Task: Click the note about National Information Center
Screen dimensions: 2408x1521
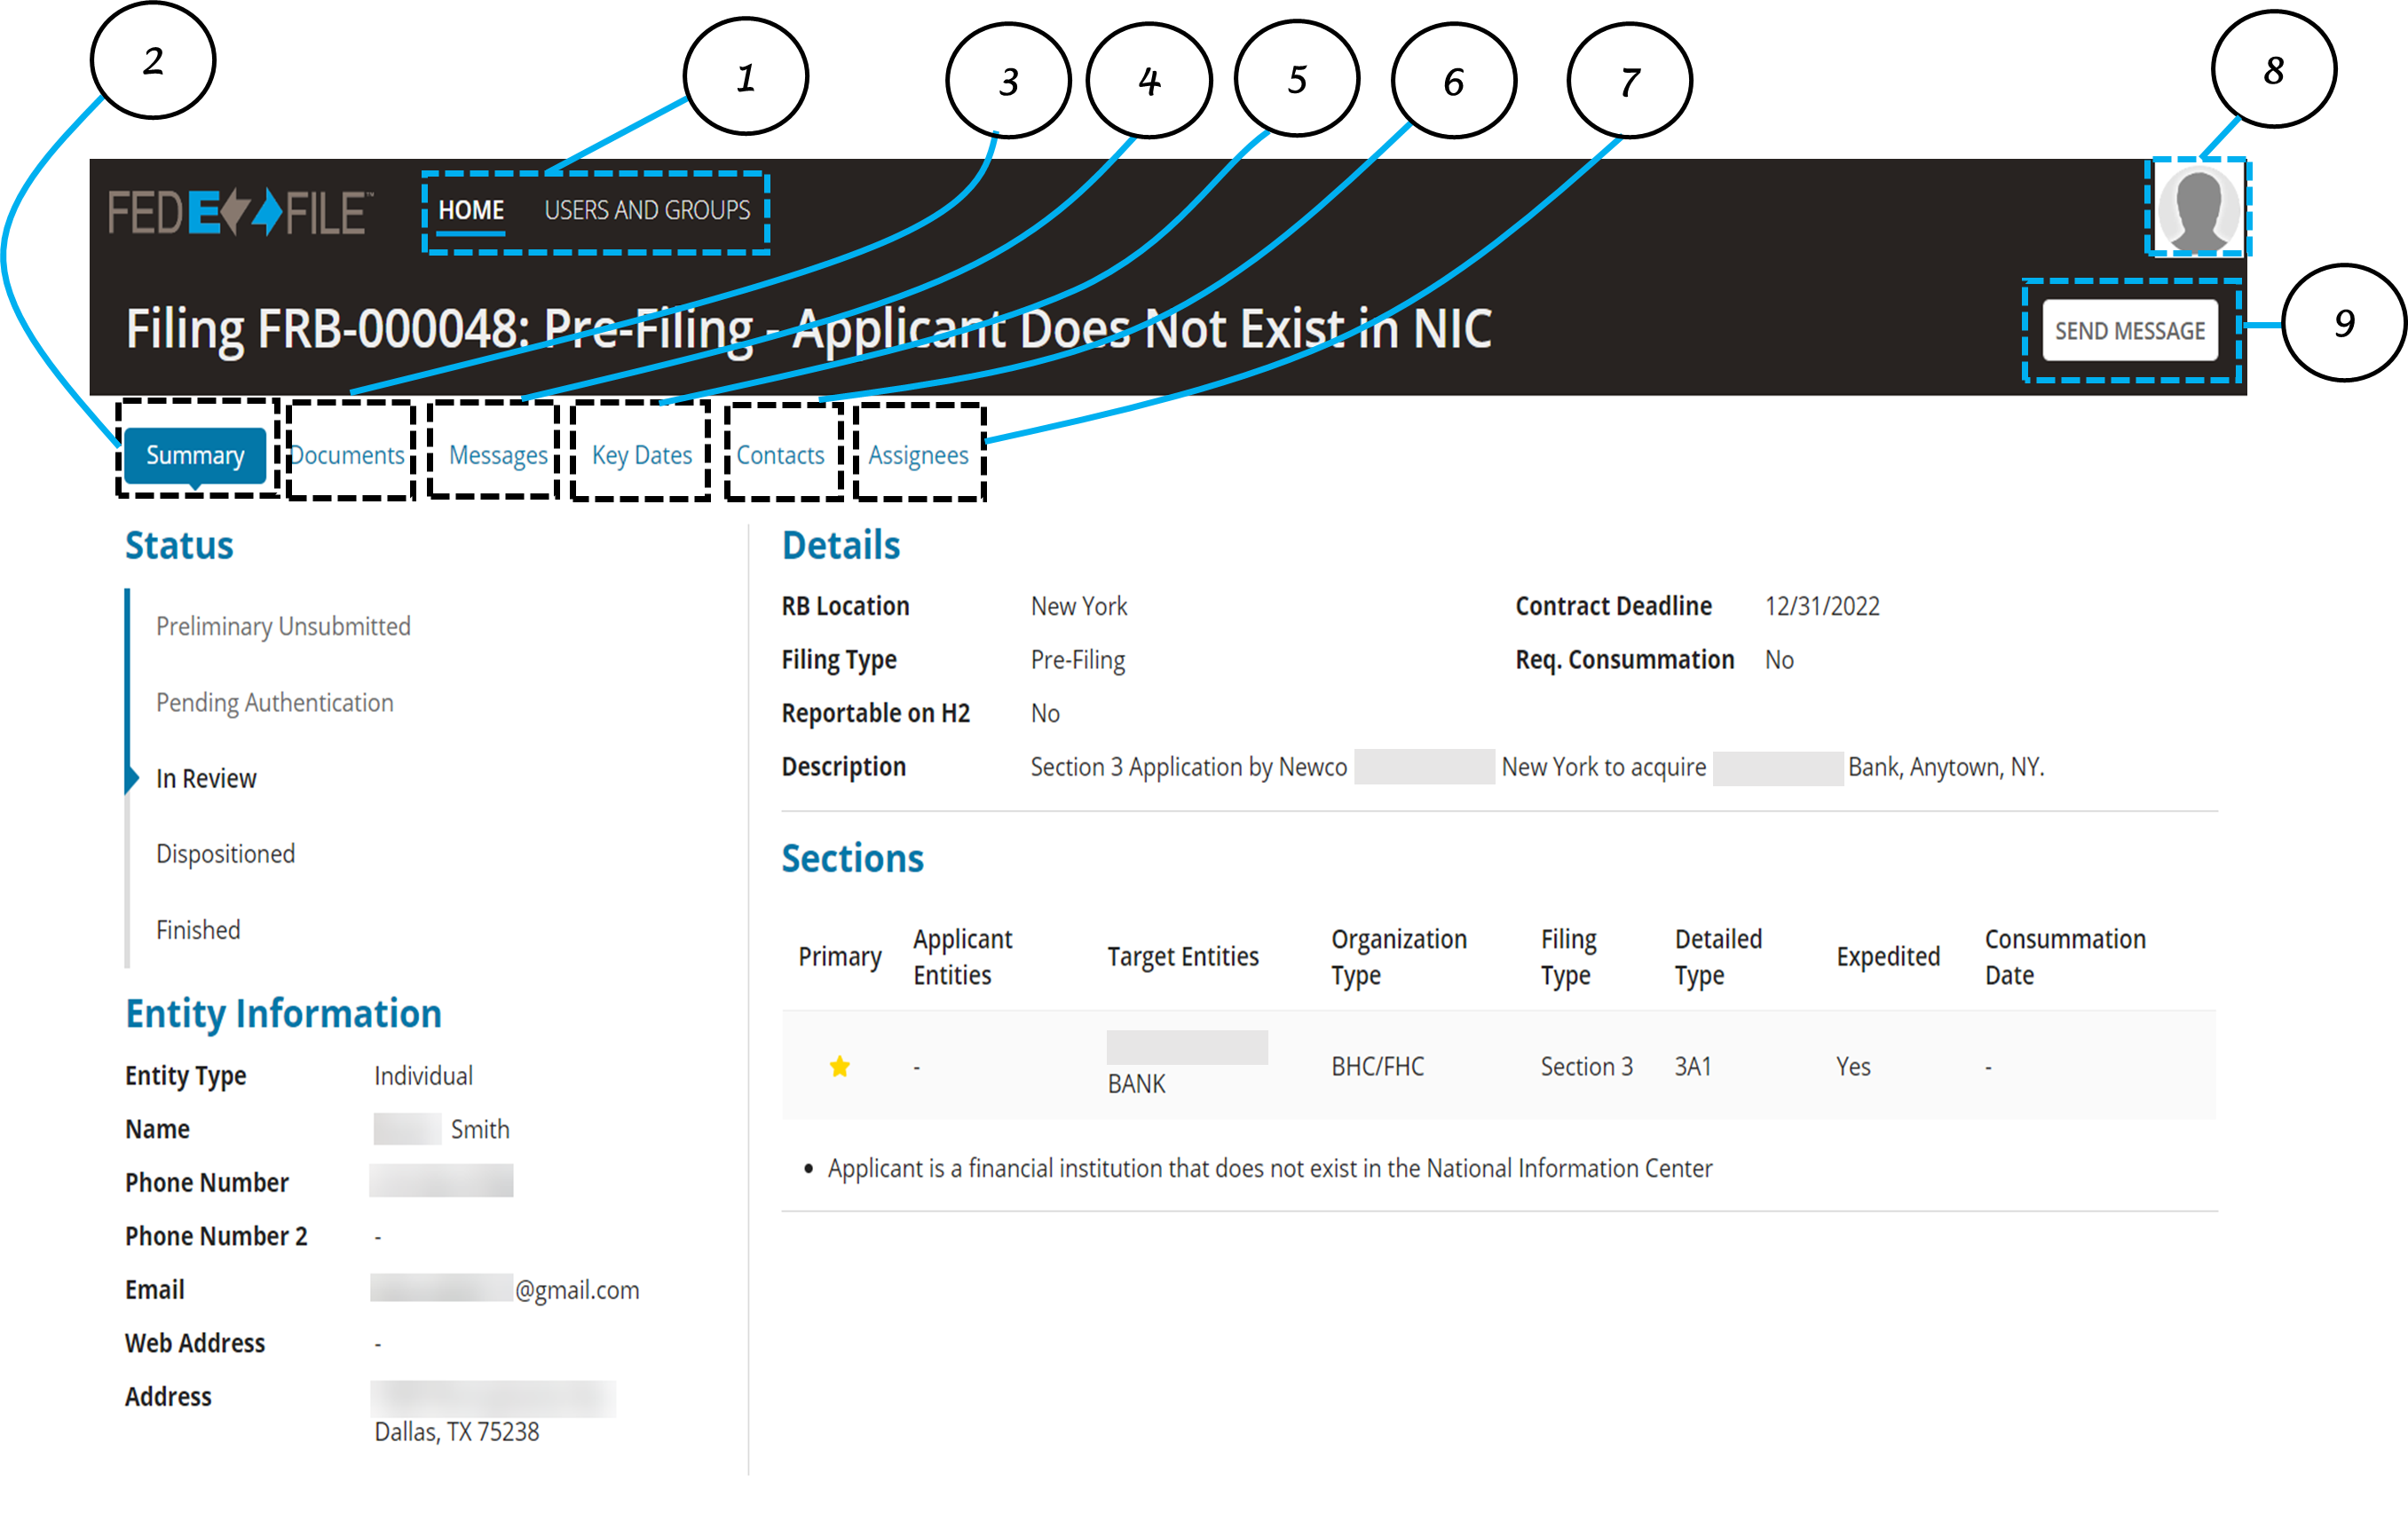Action: (1269, 1168)
